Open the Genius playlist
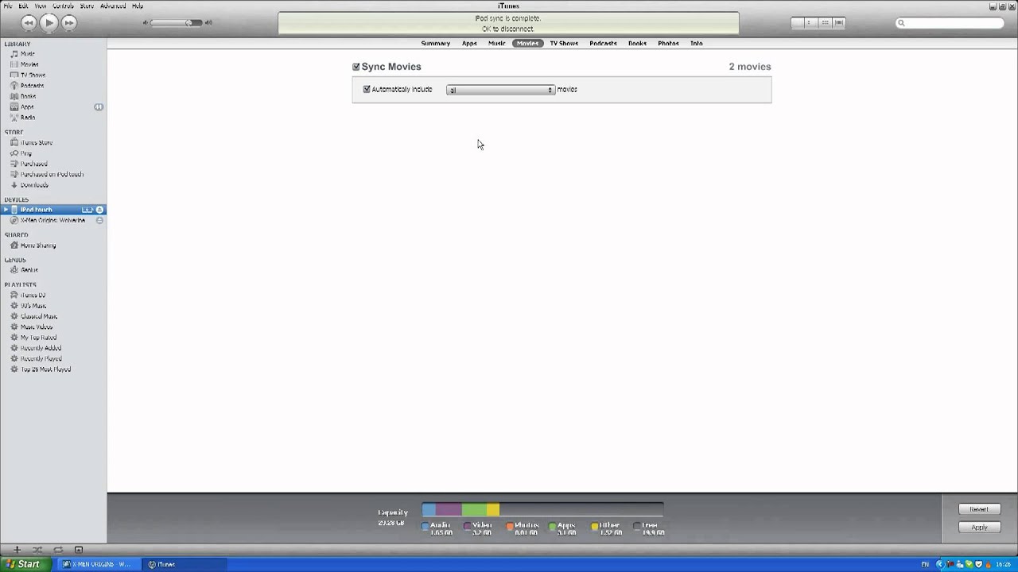This screenshot has height=572, width=1018. click(29, 270)
